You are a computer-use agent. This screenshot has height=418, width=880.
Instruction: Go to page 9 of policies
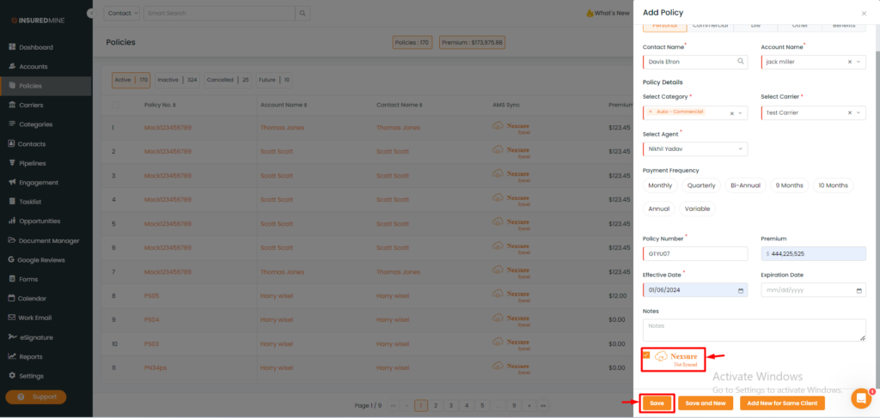[513, 405]
